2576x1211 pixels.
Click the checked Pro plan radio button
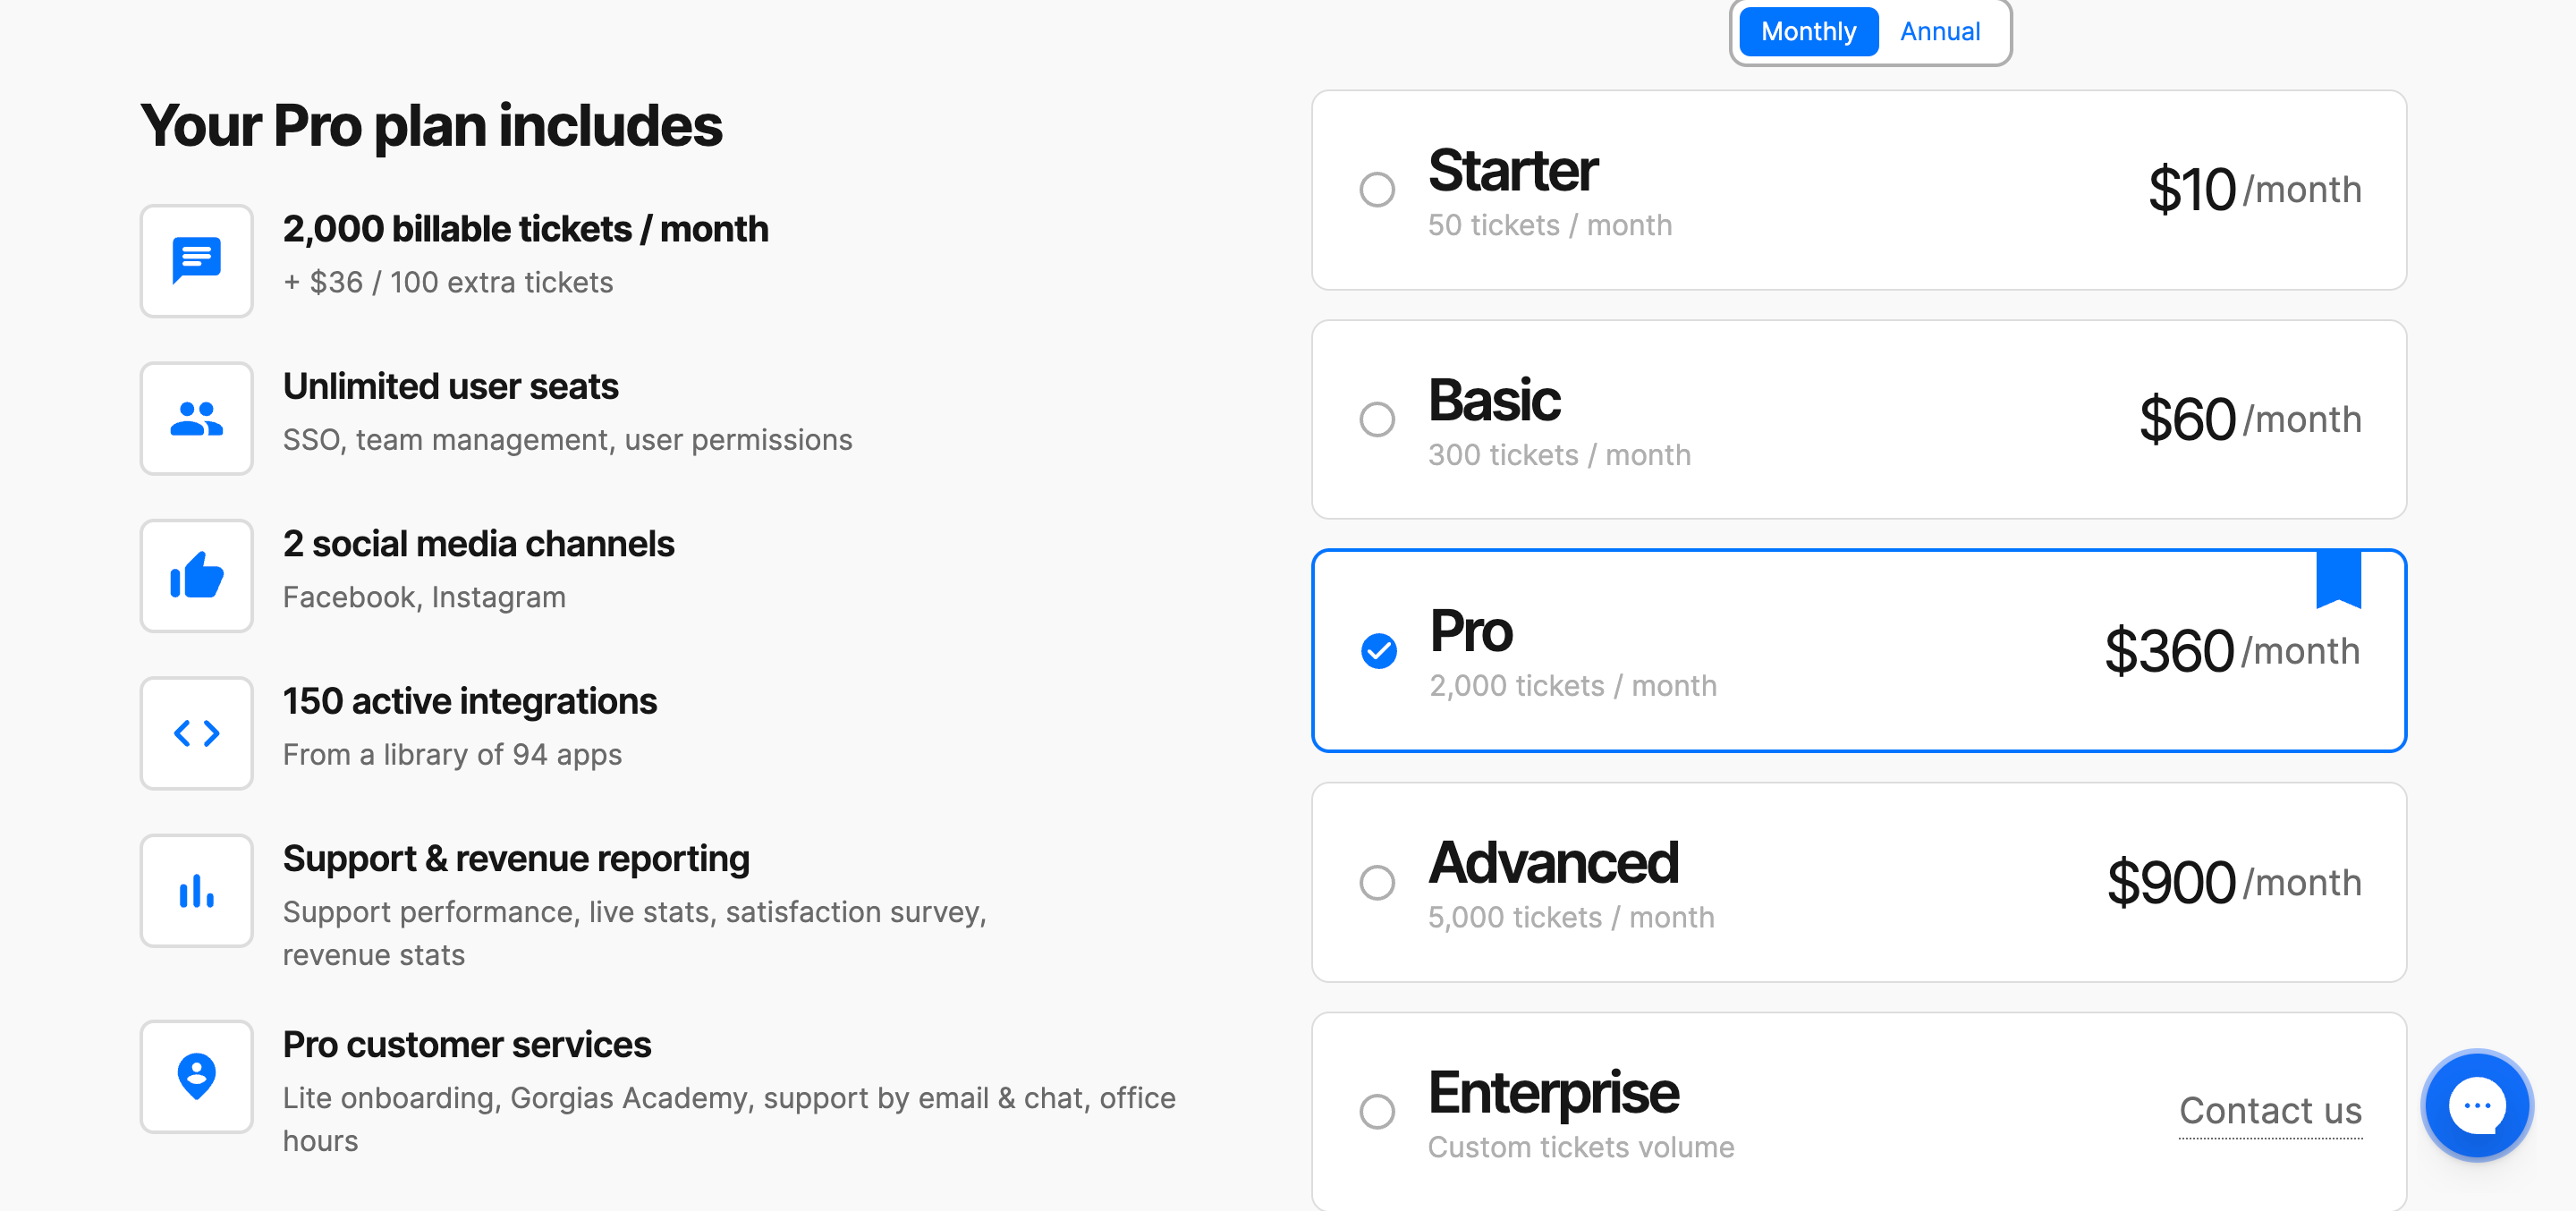[1379, 651]
